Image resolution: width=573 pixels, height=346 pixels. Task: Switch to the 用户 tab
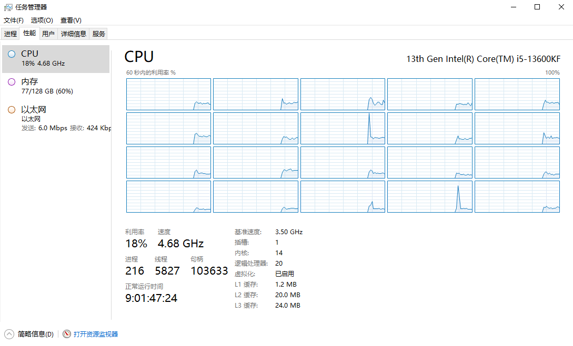click(48, 34)
